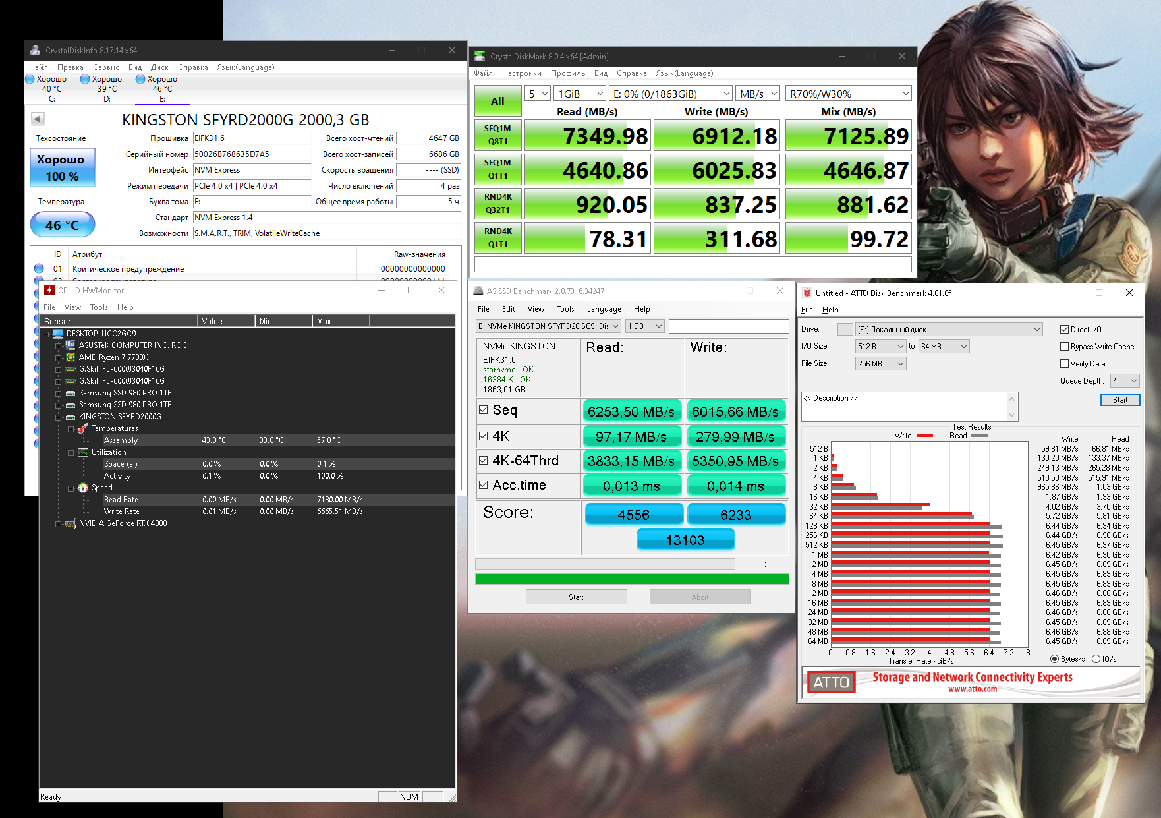Open the AS SSD 1 GB size dropdown
Screen dimensions: 1161x818
[x=644, y=326]
